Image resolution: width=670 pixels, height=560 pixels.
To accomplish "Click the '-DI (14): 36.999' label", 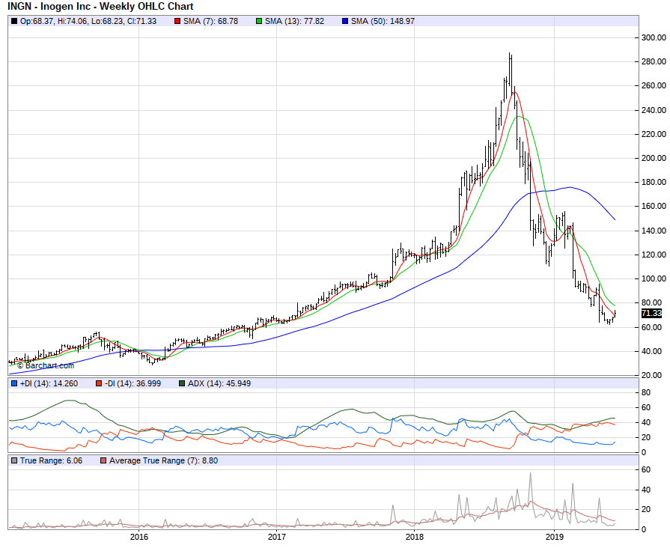I will coord(133,383).
